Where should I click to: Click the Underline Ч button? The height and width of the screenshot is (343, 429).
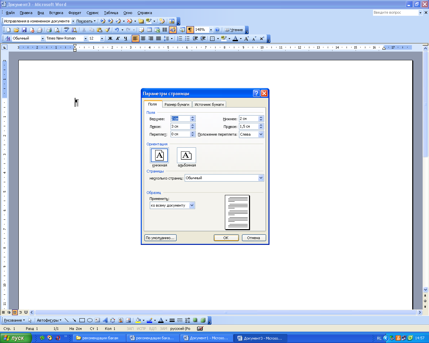pyautogui.click(x=125, y=39)
